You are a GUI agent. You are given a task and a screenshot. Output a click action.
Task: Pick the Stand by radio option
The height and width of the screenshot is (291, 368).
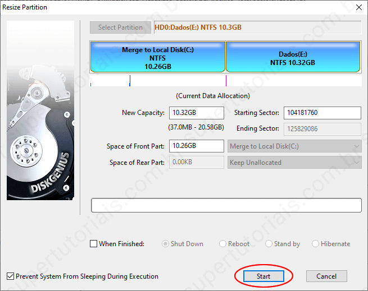point(269,244)
